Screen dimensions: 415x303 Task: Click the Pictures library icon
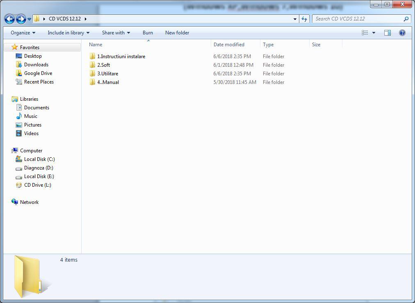pyautogui.click(x=19, y=125)
